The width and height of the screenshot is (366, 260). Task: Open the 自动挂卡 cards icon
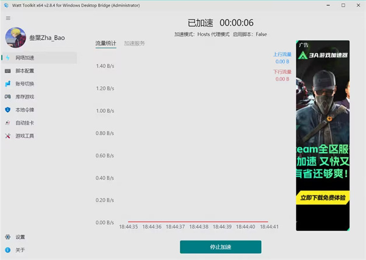tap(8, 123)
